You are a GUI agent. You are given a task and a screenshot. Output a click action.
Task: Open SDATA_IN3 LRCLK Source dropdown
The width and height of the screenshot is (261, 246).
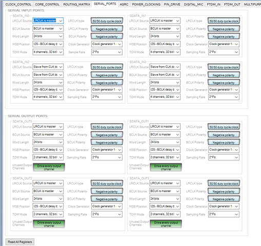coord(165,67)
